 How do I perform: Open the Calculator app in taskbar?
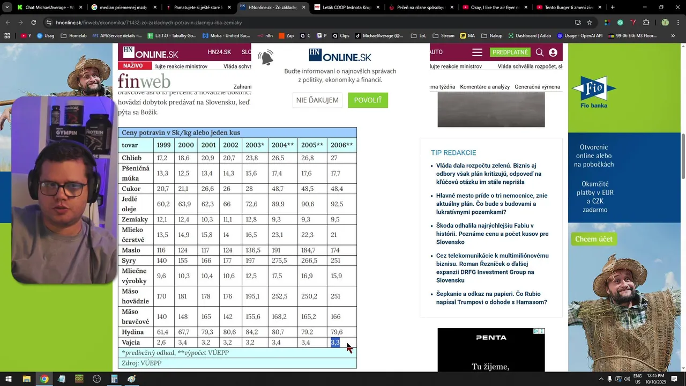coord(114,379)
